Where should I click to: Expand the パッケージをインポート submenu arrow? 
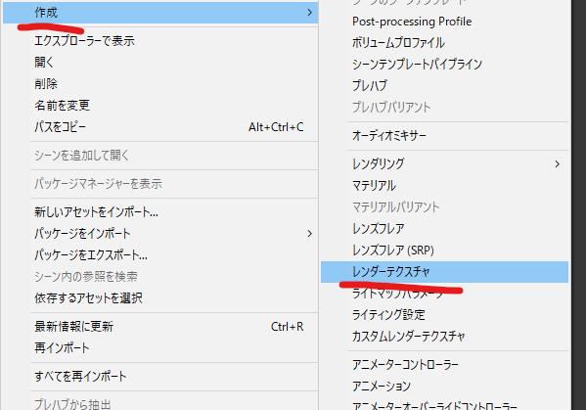pyautogui.click(x=309, y=234)
